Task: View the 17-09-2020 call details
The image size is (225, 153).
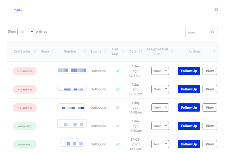Action: [209, 144]
